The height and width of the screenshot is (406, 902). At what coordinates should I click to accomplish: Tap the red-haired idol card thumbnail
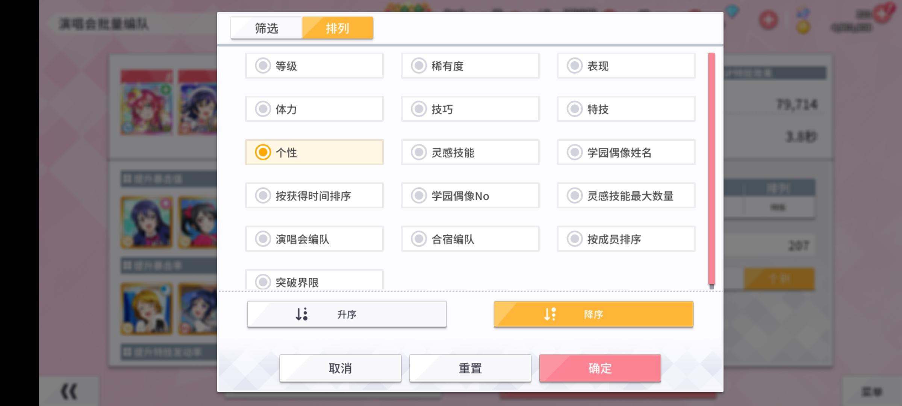(x=147, y=102)
